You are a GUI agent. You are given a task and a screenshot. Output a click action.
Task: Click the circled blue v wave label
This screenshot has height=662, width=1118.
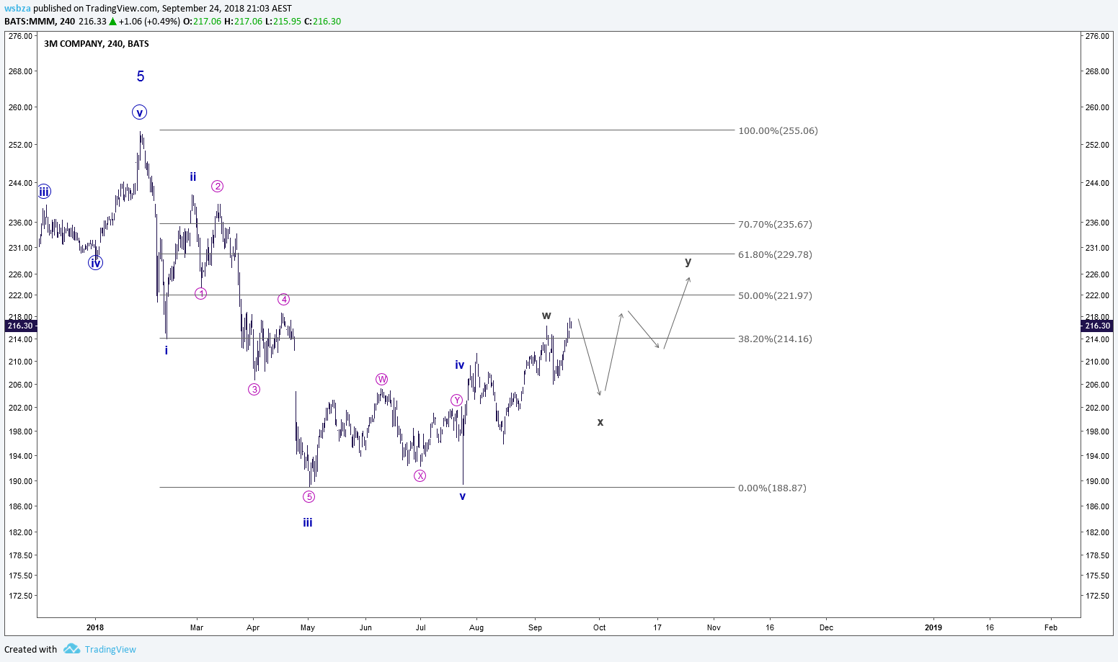140,112
